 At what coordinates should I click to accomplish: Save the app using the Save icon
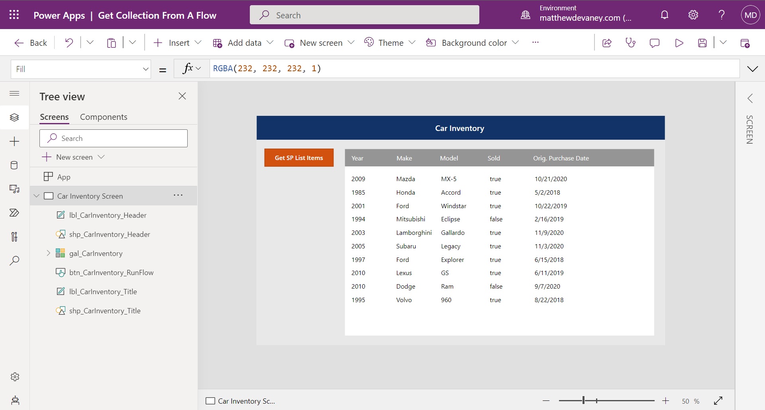[x=702, y=43]
